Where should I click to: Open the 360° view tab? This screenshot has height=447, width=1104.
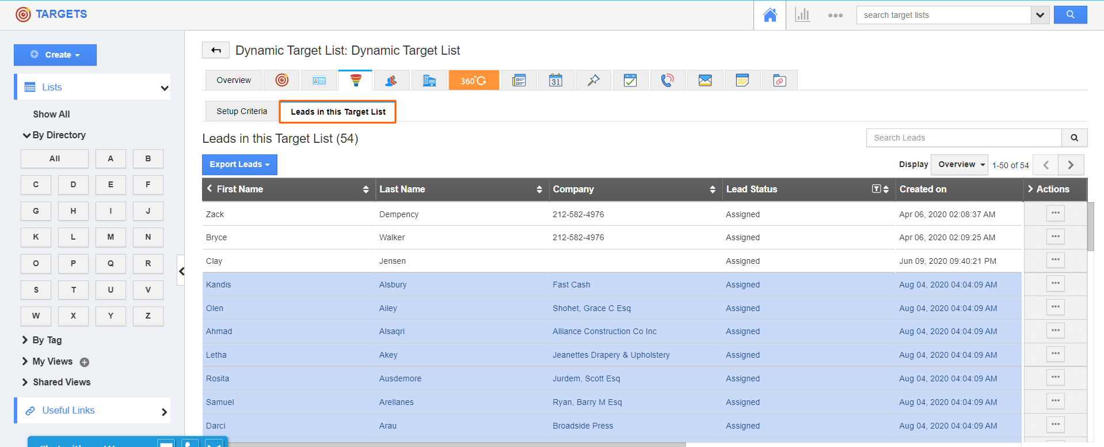tap(473, 81)
